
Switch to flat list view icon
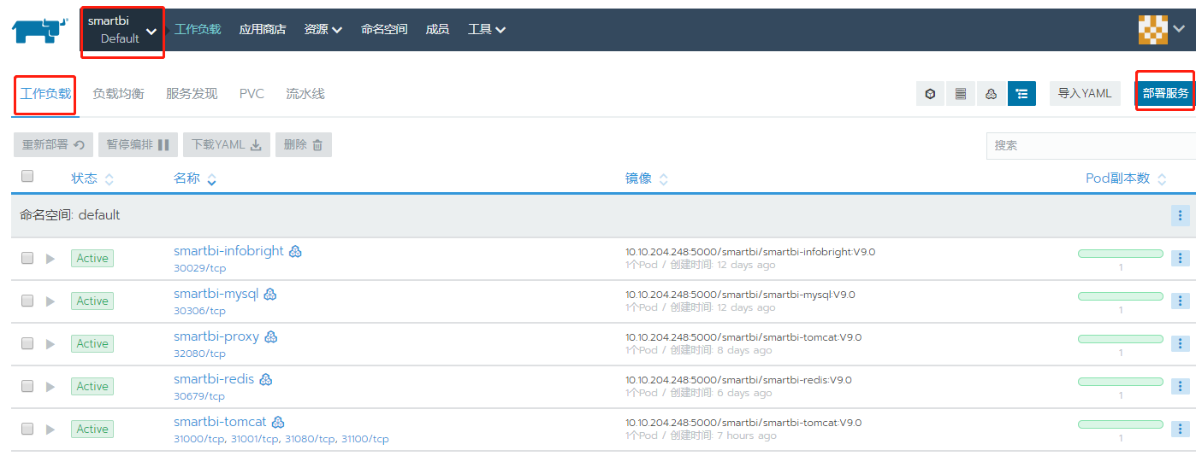click(961, 94)
